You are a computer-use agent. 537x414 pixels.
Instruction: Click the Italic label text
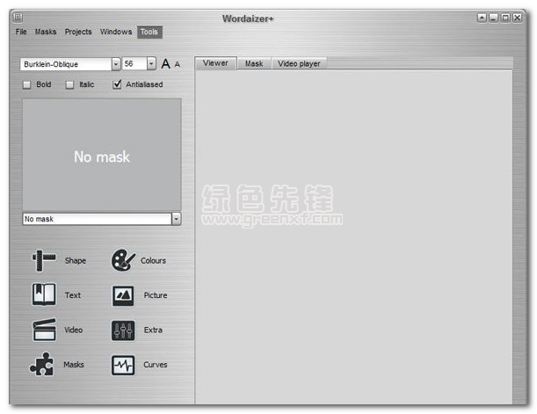pyautogui.click(x=87, y=84)
